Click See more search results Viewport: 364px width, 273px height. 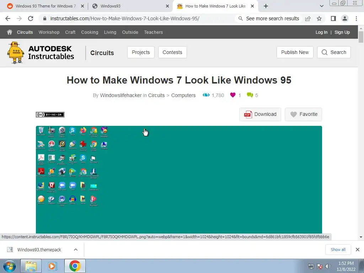pyautogui.click(x=269, y=18)
